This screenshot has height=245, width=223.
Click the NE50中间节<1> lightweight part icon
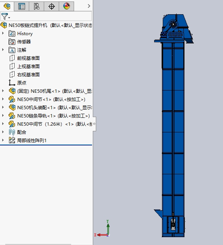[12, 99]
